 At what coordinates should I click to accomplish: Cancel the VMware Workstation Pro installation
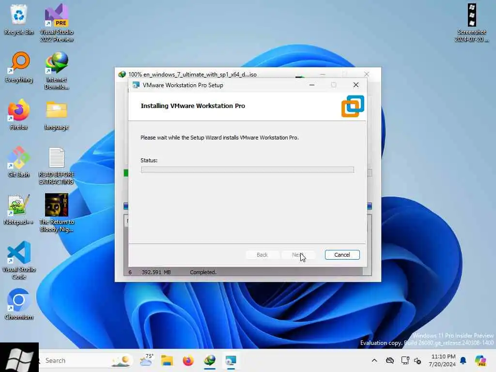click(342, 255)
